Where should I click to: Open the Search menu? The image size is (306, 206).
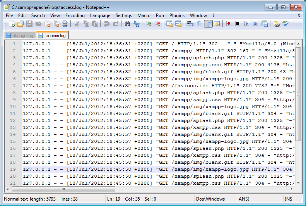(38, 15)
